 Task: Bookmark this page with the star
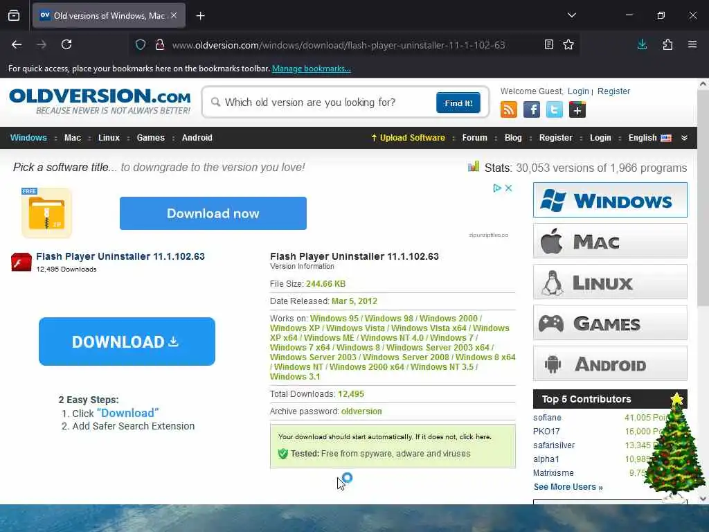[x=568, y=44]
